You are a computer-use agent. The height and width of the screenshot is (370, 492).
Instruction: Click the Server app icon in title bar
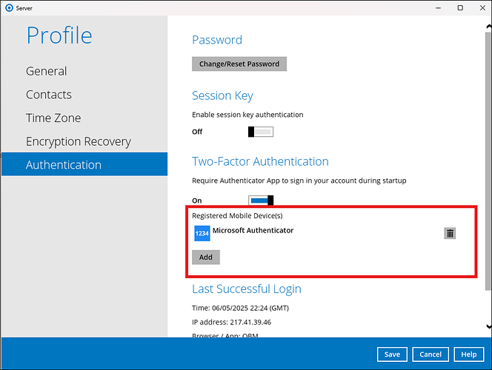(x=8, y=8)
